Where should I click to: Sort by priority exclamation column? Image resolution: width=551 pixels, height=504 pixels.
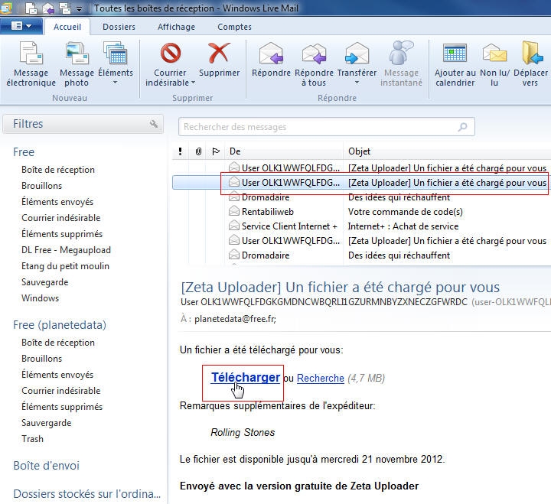pyautogui.click(x=181, y=151)
